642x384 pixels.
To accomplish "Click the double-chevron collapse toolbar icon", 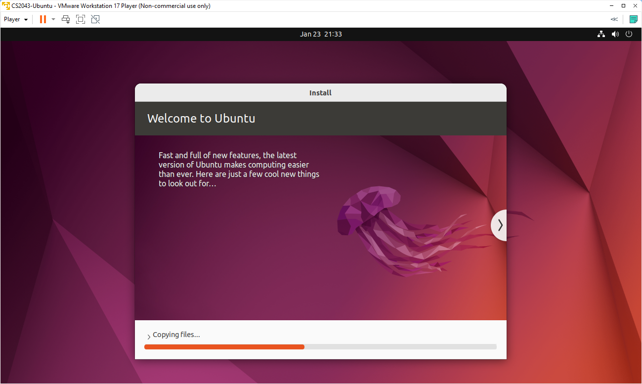I will pos(614,19).
